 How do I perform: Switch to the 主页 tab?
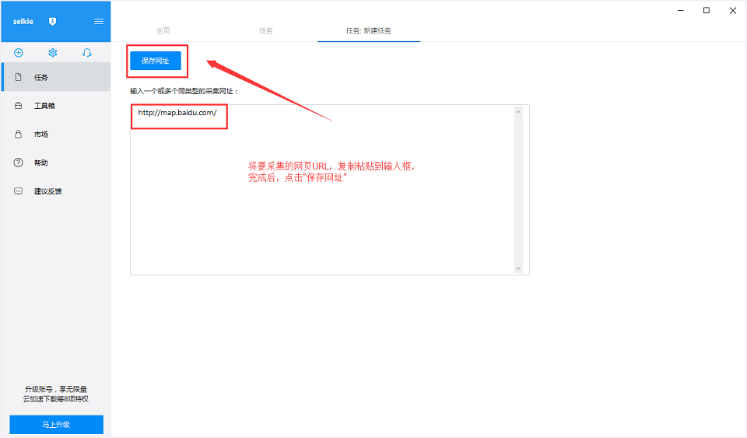click(x=163, y=30)
